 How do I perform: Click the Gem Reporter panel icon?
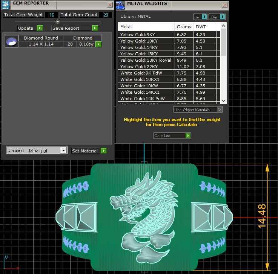click(6, 5)
